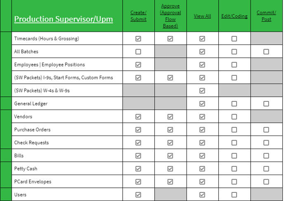The height and width of the screenshot is (201, 284).
Task: Select the Edit/Coding column header
Action: [234, 16]
